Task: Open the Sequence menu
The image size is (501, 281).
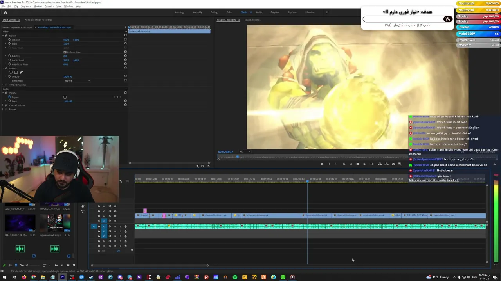Action: tap(26, 7)
